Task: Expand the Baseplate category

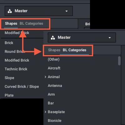Action: pos(45,112)
